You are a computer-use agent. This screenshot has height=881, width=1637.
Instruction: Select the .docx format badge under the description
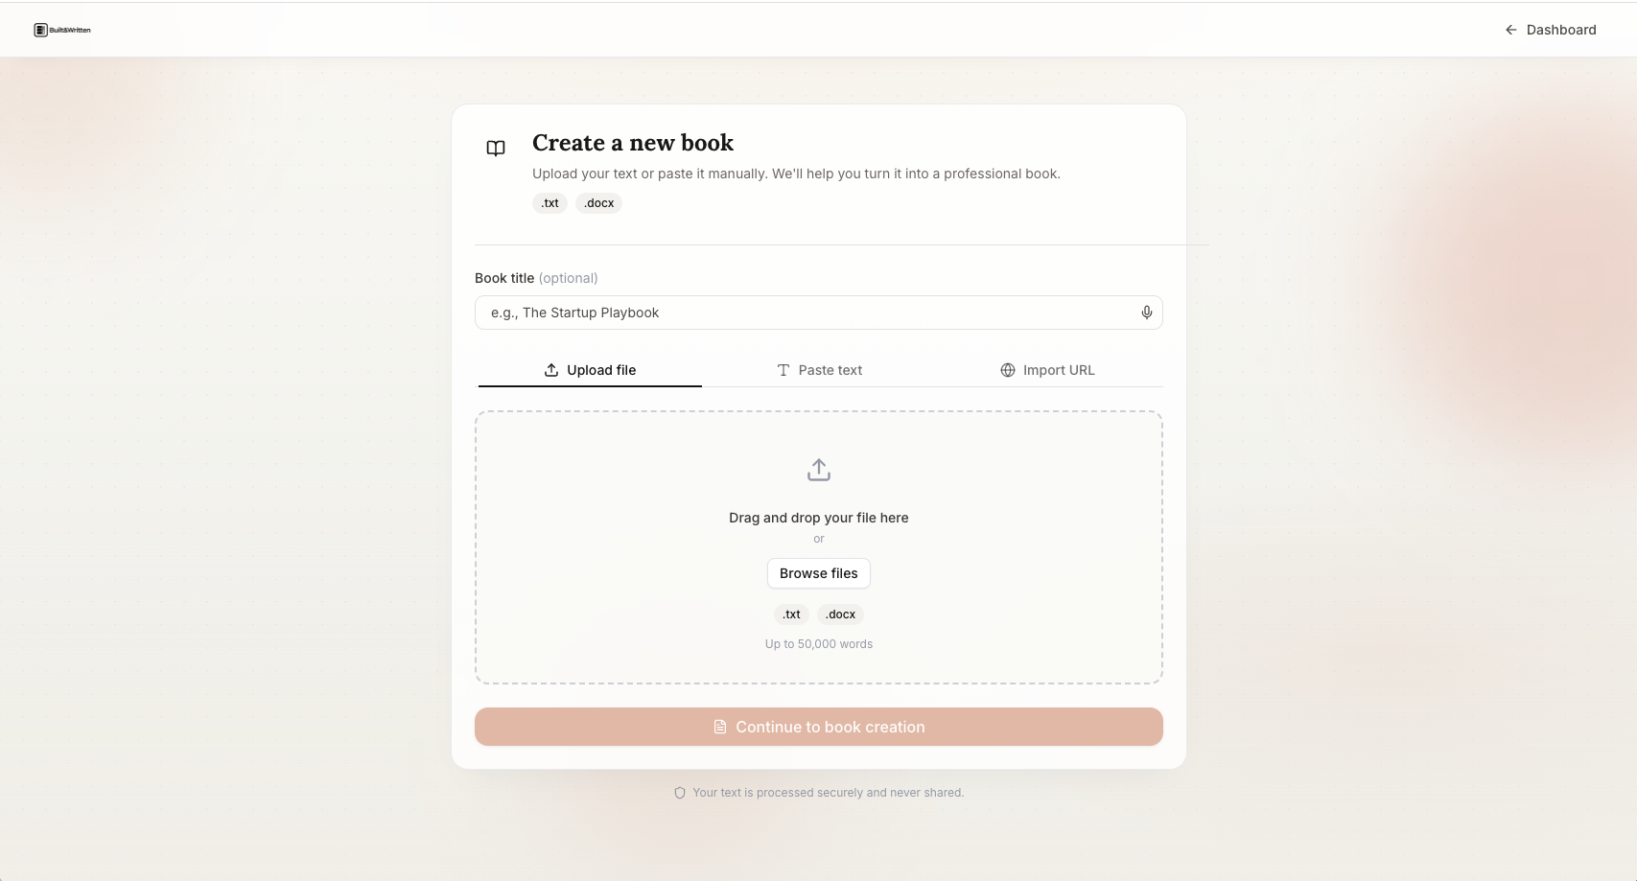point(597,203)
